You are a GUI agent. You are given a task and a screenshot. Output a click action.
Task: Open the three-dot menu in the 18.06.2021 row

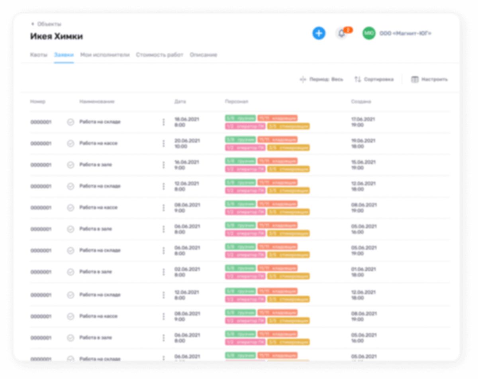tap(163, 122)
